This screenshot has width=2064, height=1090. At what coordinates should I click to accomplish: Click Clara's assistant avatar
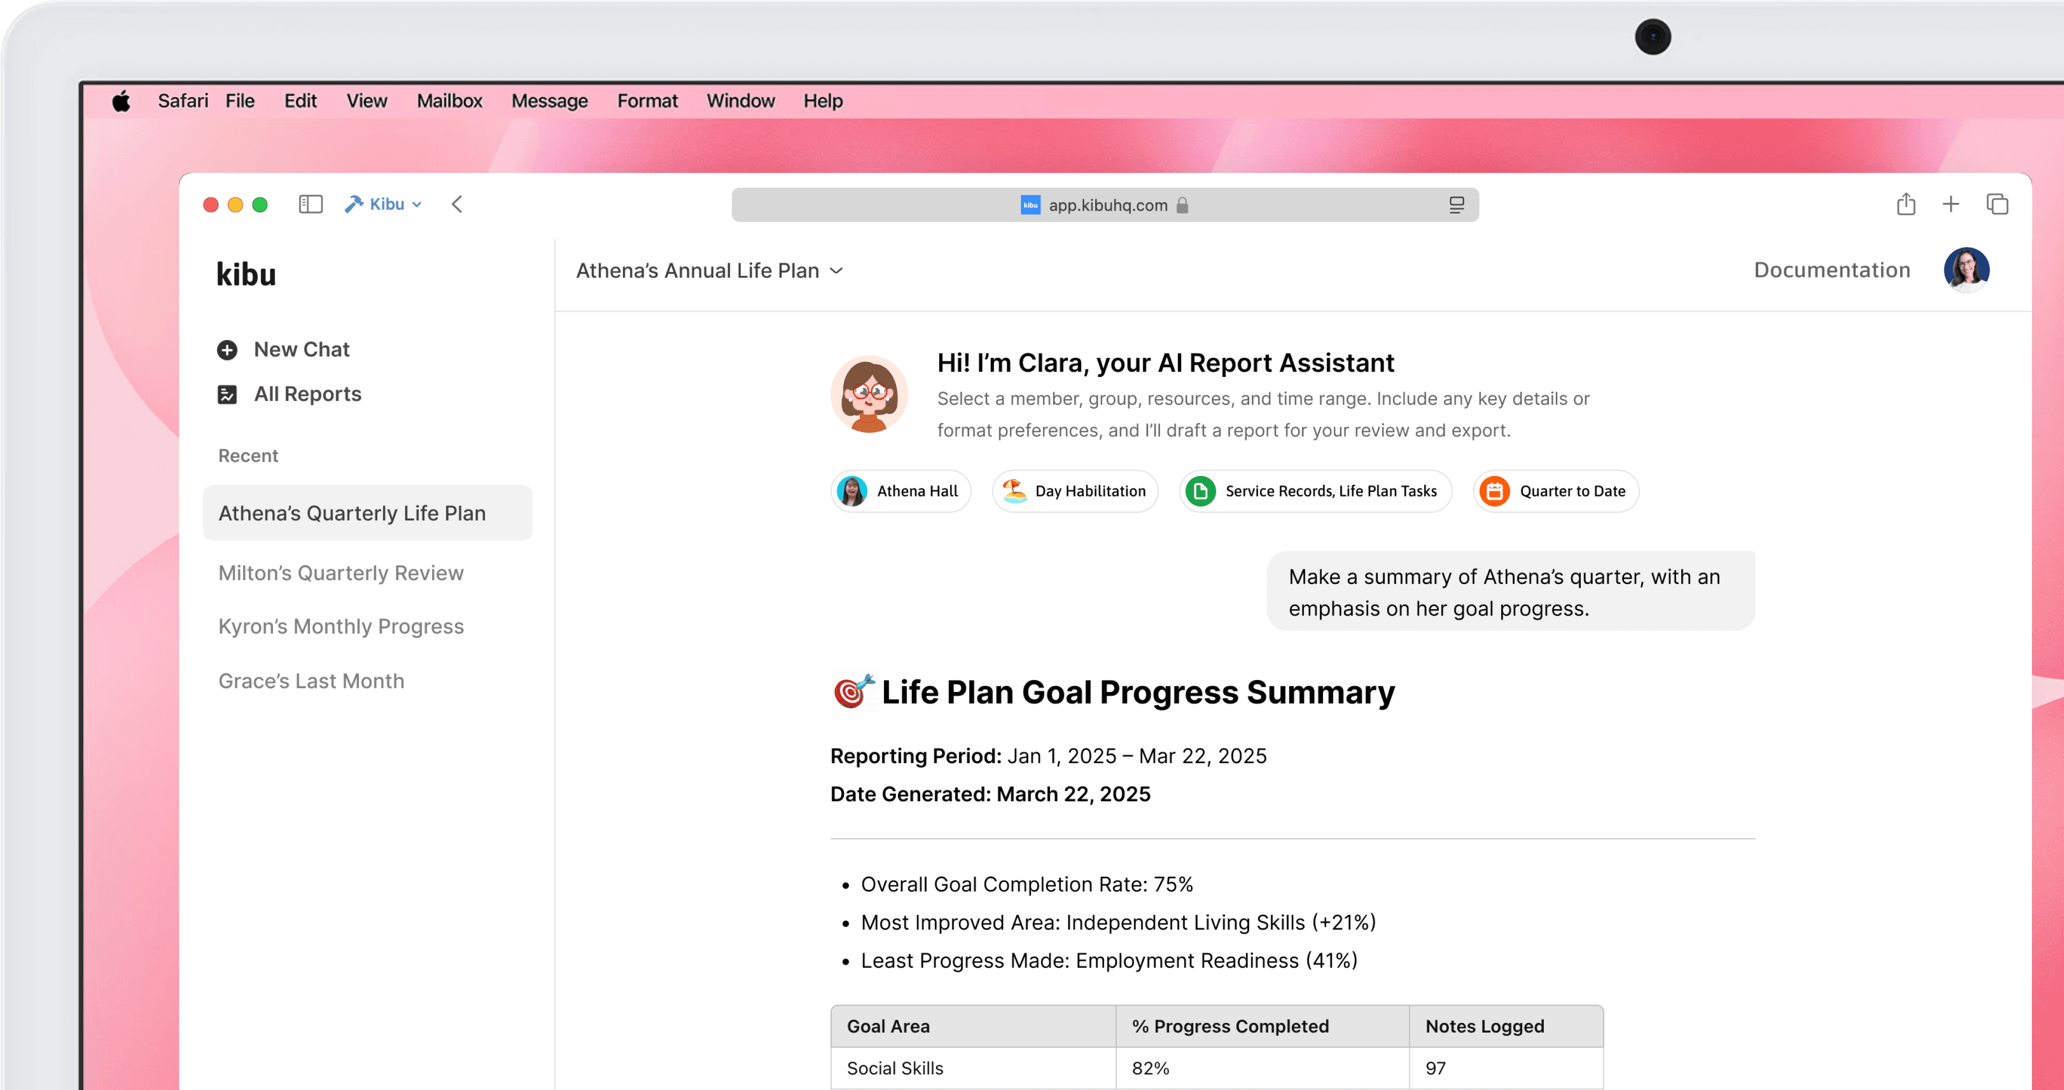pos(869,394)
